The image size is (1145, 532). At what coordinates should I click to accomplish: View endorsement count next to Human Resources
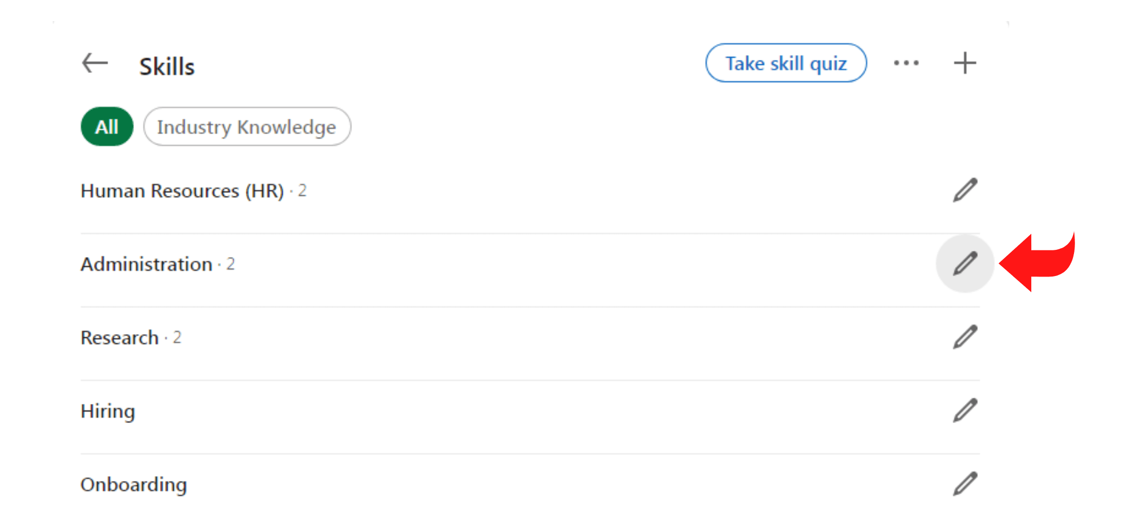[x=302, y=191]
